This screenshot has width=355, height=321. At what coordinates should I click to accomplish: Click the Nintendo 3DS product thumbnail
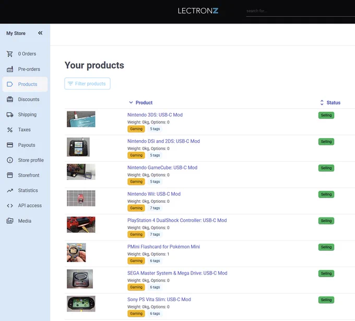(81, 119)
